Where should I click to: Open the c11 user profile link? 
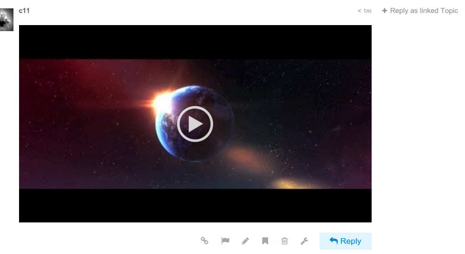24,11
